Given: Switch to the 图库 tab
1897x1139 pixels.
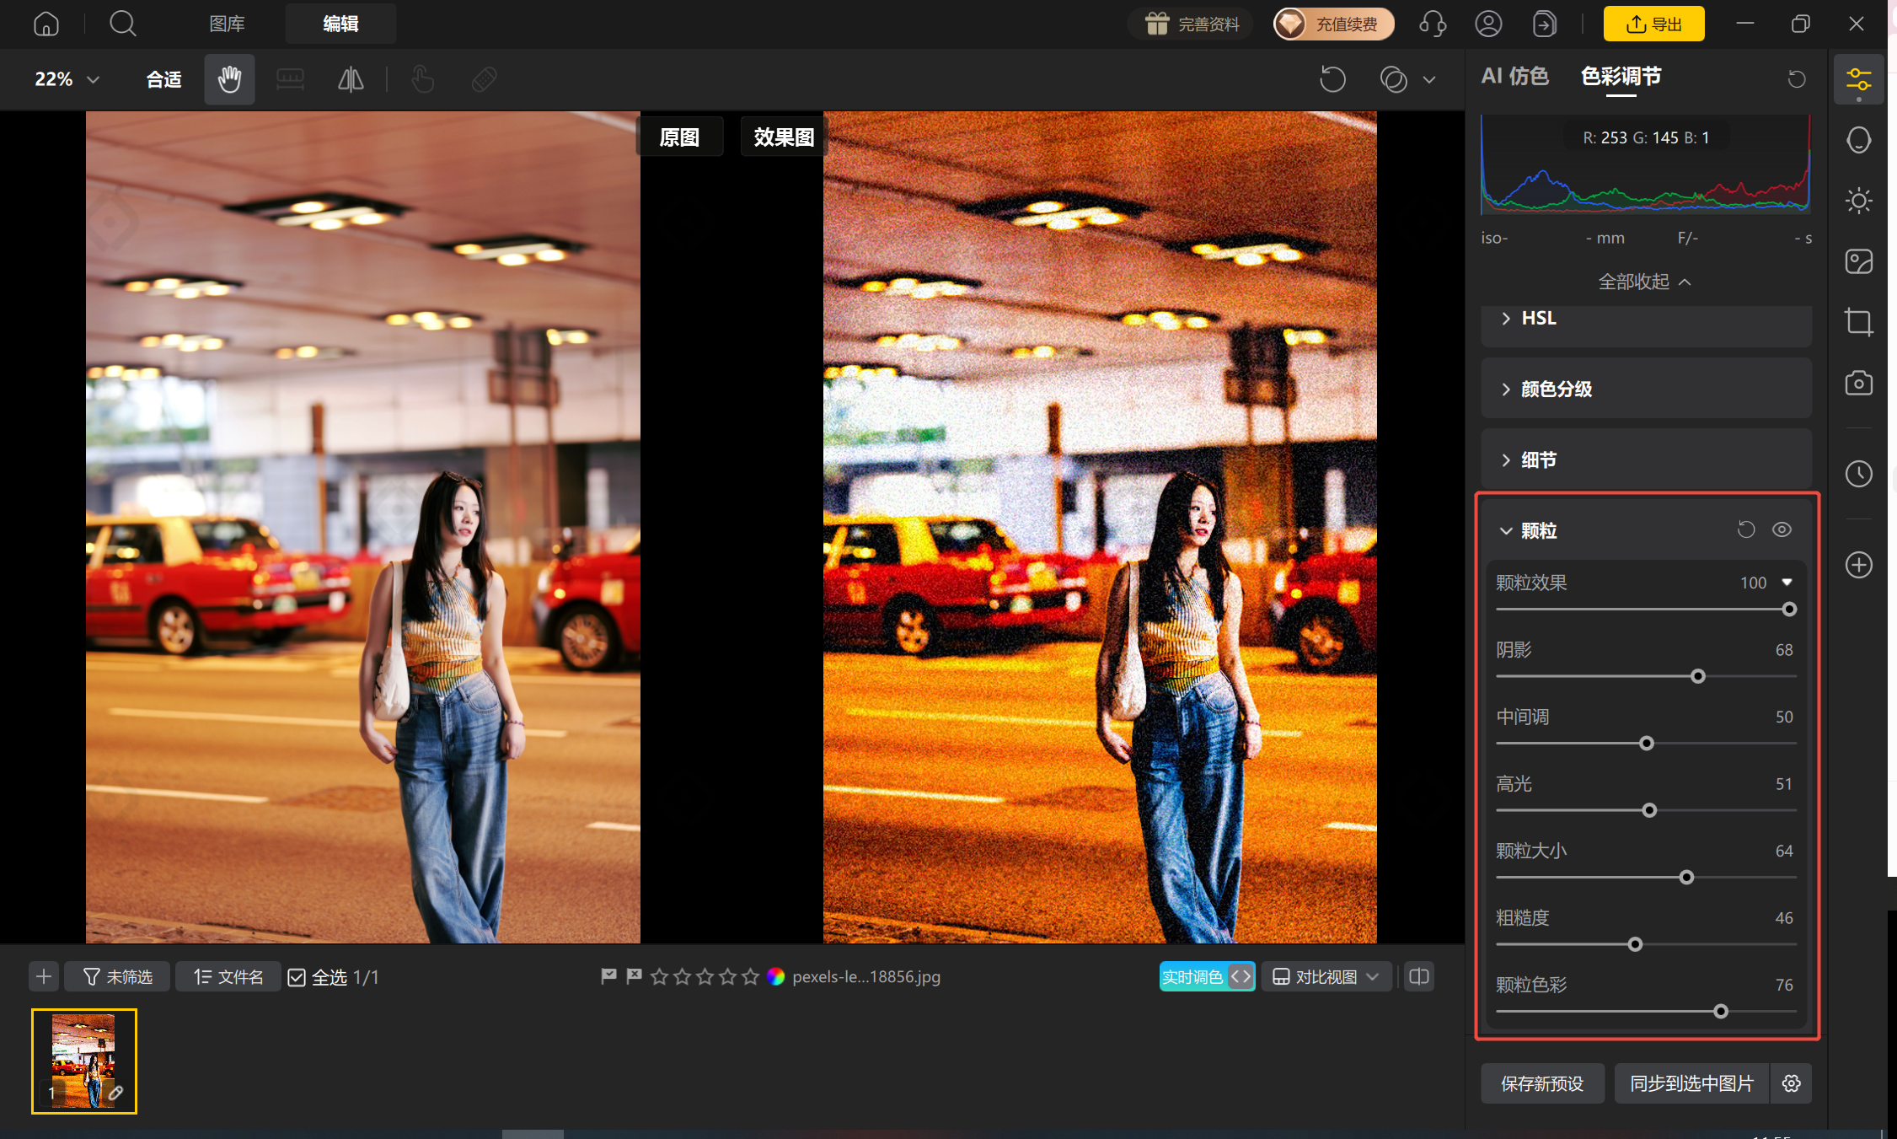Looking at the screenshot, I should coord(227,24).
